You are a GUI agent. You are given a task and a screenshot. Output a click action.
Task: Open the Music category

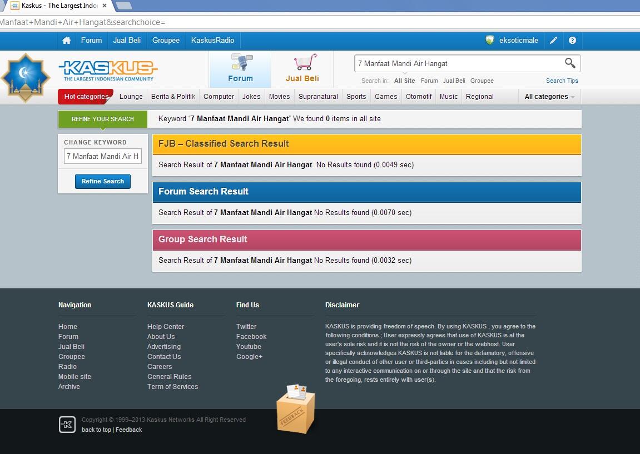click(449, 97)
